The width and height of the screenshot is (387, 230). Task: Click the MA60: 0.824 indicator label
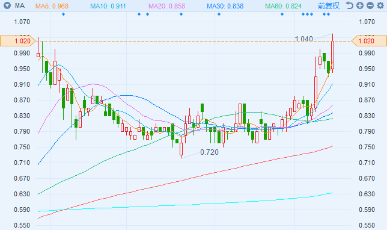point(284,6)
